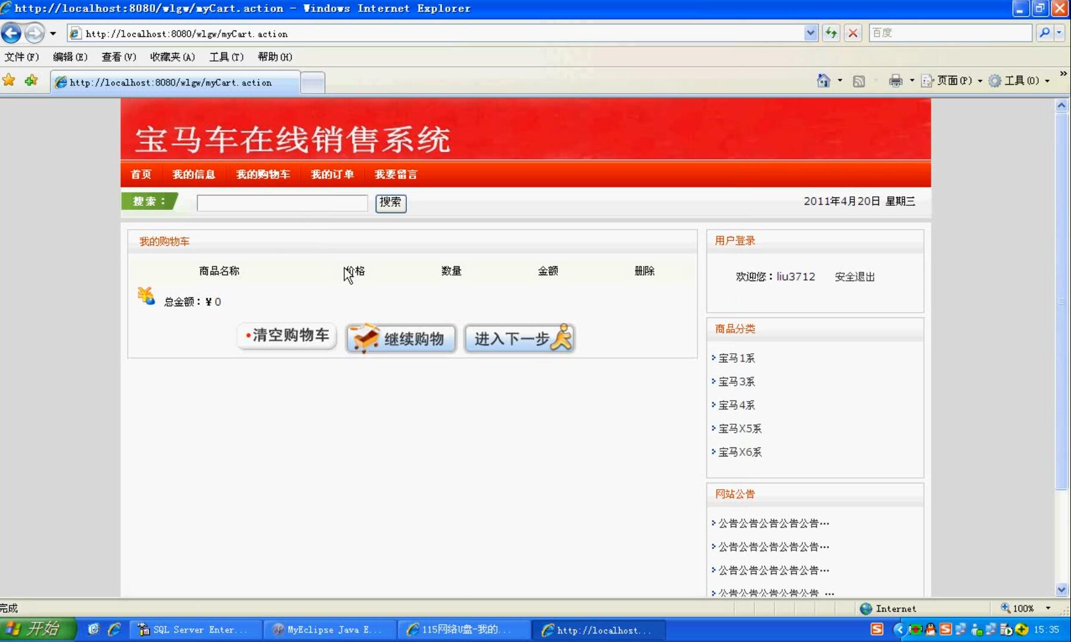Open the 工具(O) command bar menu

(1019, 81)
